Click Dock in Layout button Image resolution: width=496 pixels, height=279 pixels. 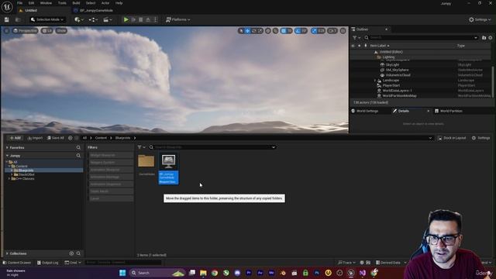452,138
